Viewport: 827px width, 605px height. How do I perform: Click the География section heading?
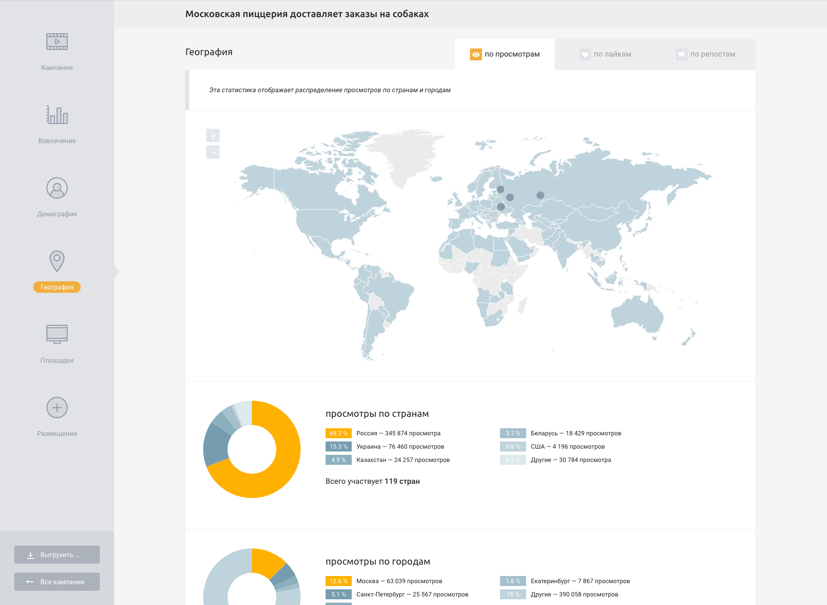tap(209, 52)
